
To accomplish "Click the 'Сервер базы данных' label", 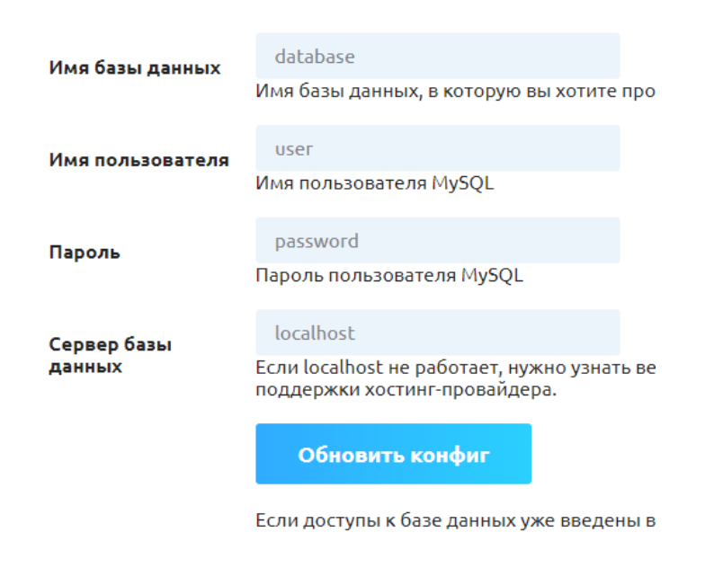I will point(110,355).
